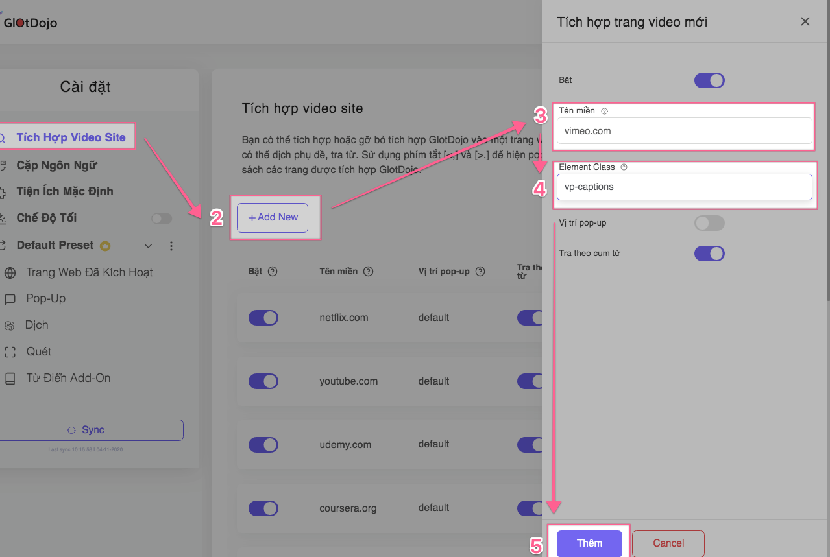Click the page scrollbar on right edge

827,149
